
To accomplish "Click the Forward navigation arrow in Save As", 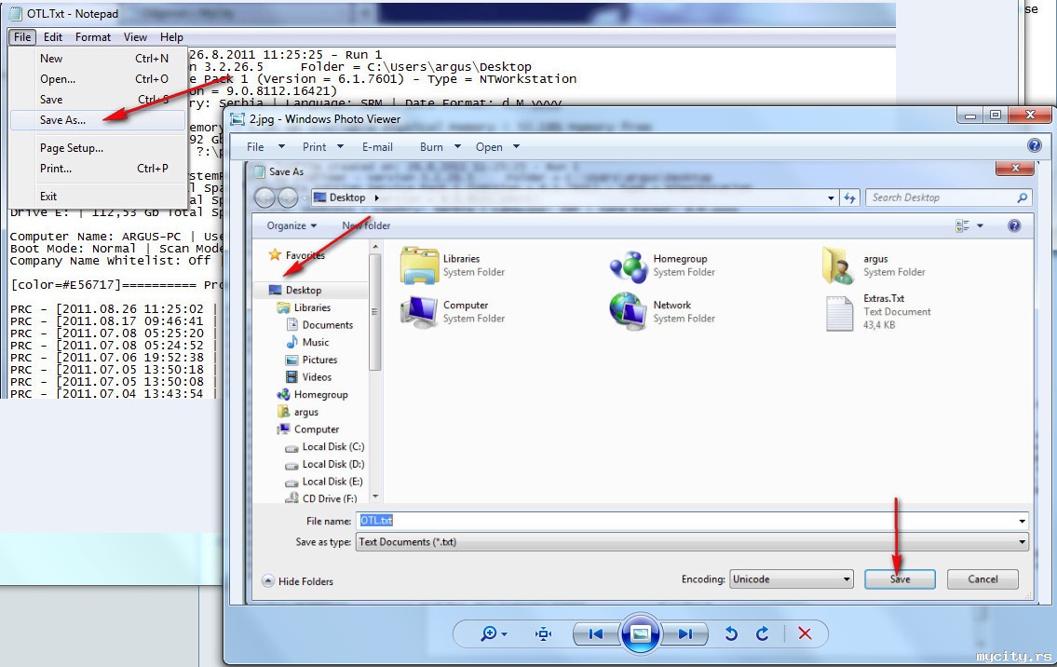I will coord(288,197).
